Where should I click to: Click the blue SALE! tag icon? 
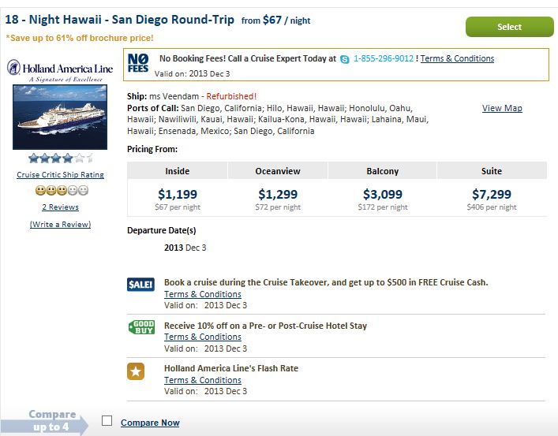140,285
